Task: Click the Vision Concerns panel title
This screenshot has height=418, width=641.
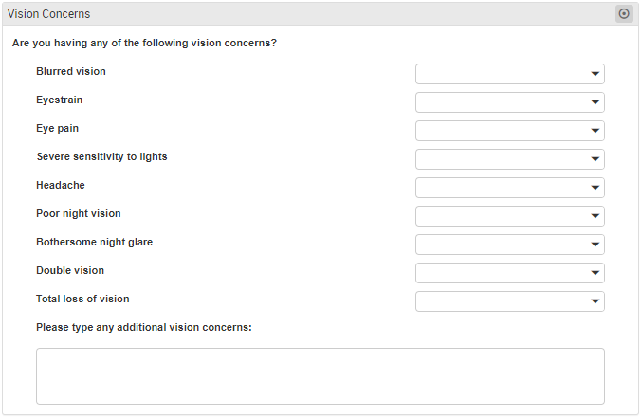Action: (x=48, y=14)
